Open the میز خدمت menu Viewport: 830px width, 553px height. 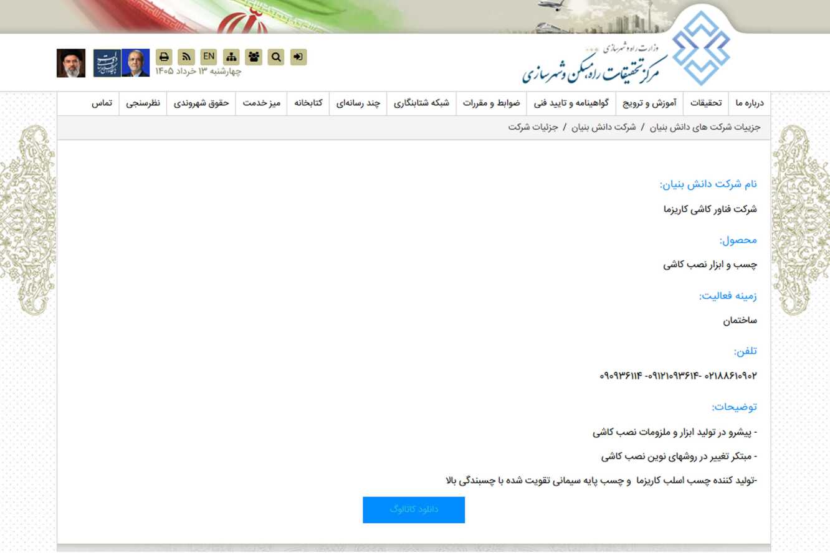click(262, 103)
